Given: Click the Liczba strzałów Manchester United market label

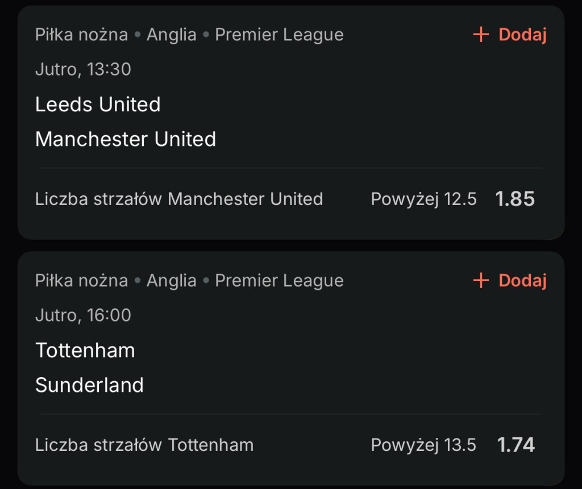Looking at the screenshot, I should tap(179, 199).
